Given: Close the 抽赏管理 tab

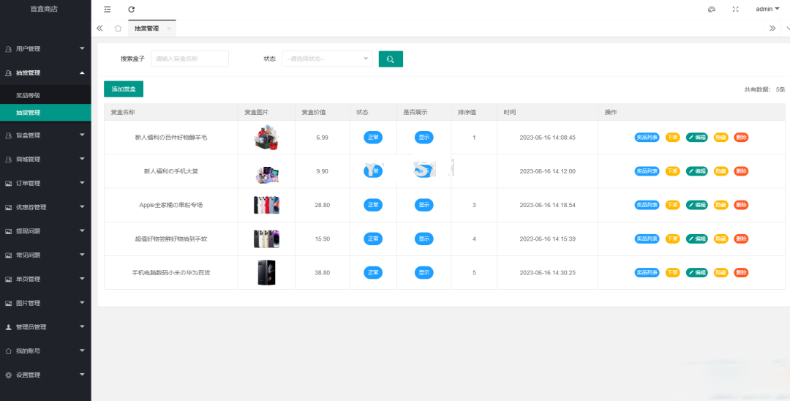Looking at the screenshot, I should point(169,29).
